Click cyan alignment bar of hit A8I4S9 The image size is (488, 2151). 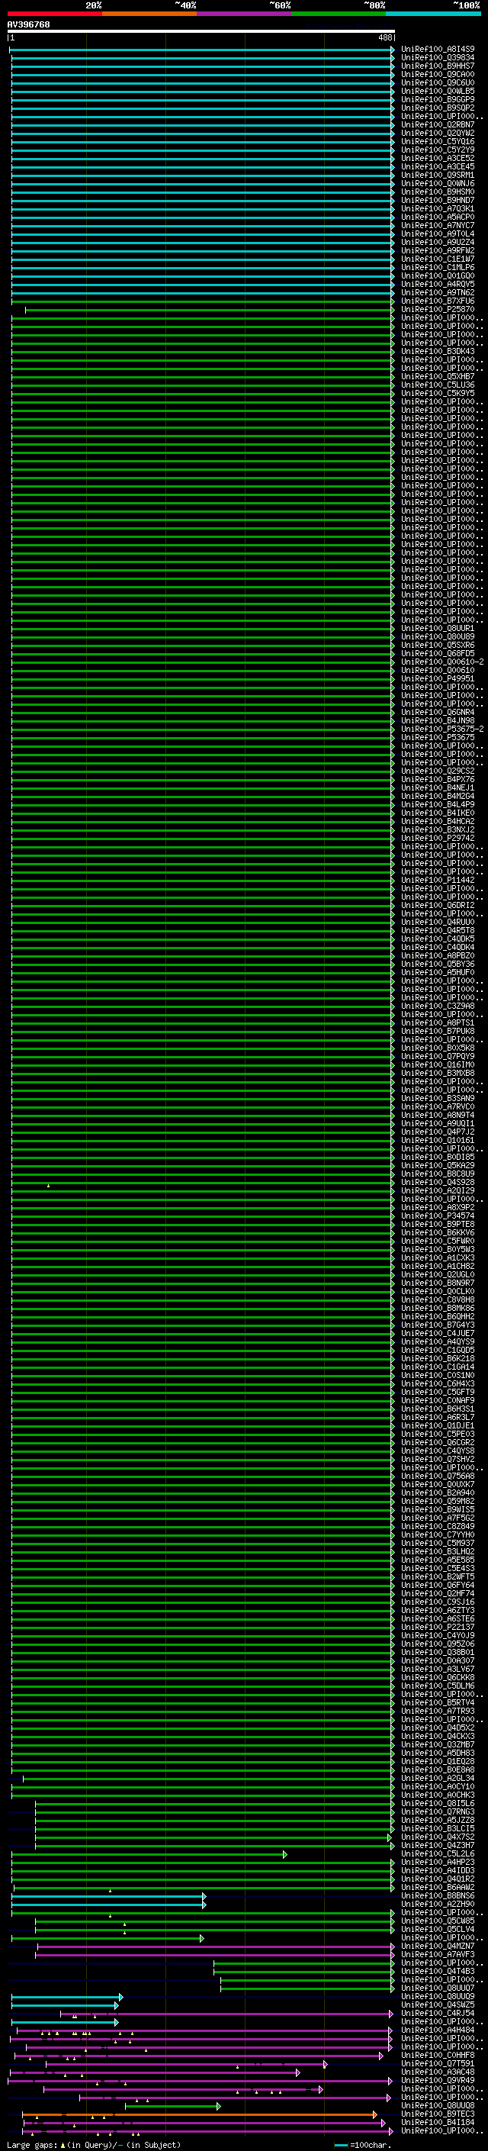[202, 50]
